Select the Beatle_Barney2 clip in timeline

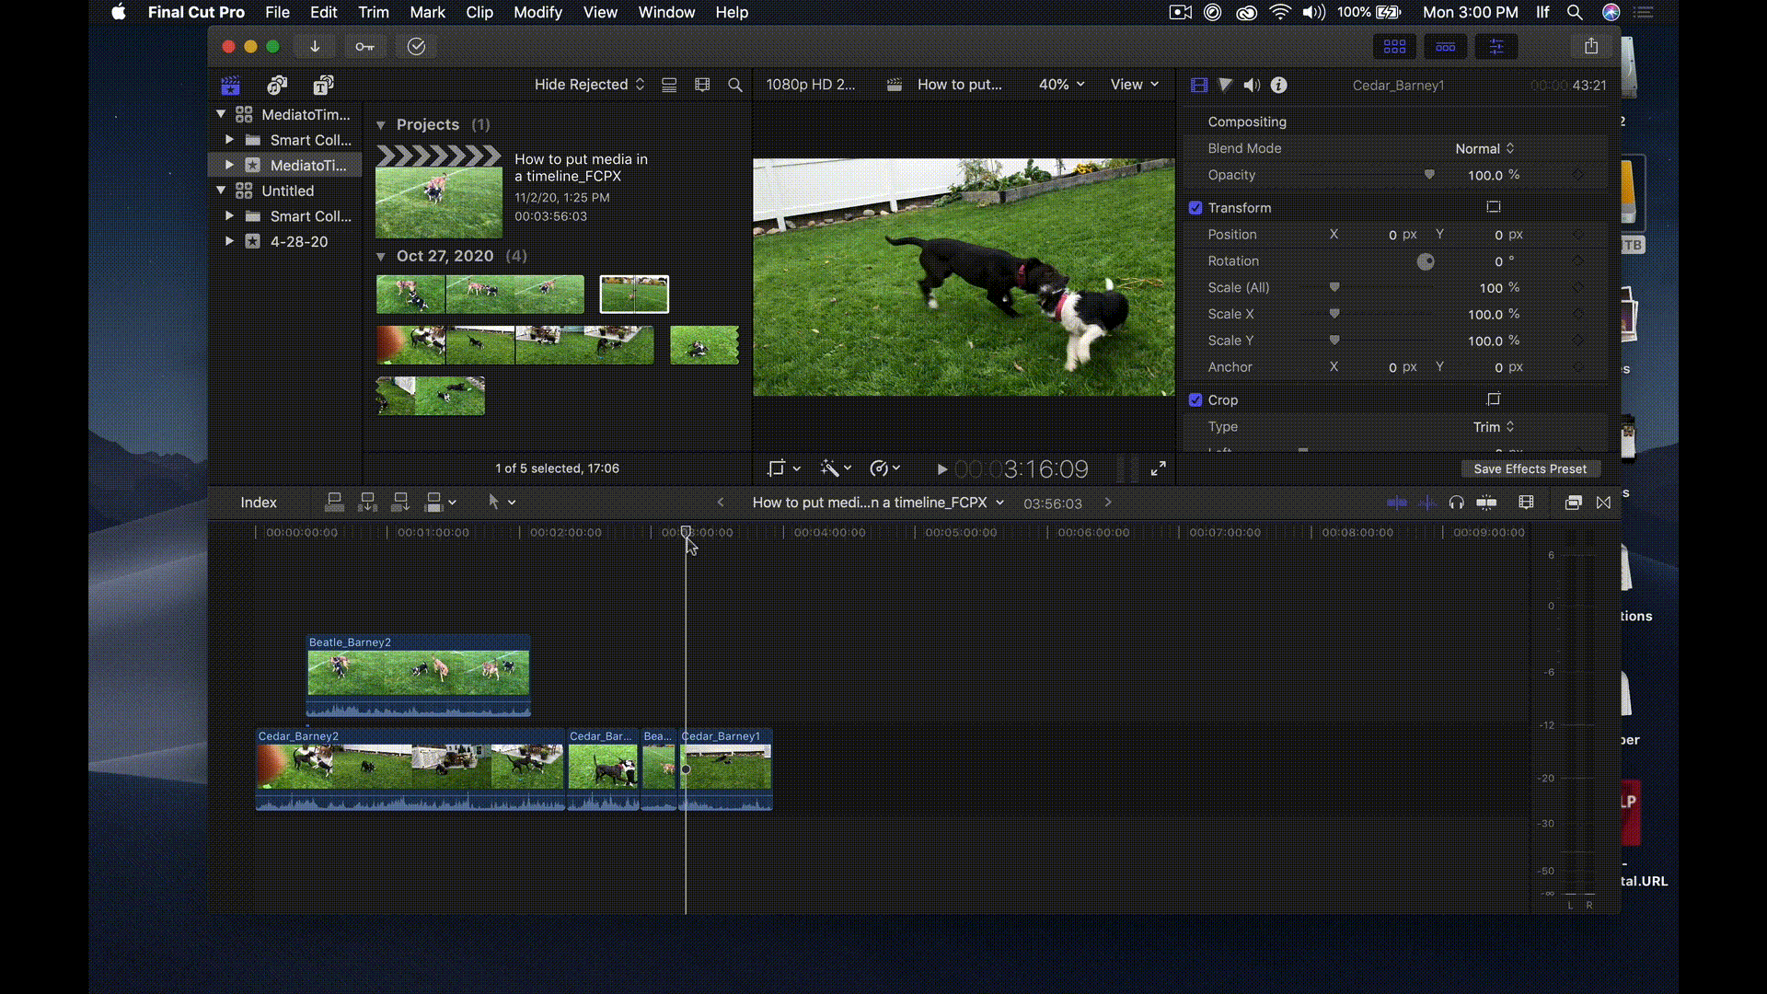click(419, 675)
